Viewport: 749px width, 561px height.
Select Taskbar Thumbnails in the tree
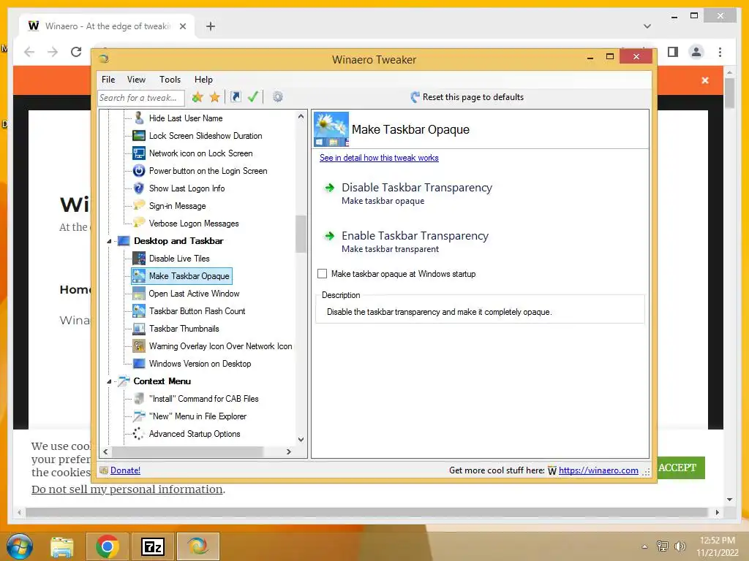click(x=184, y=329)
